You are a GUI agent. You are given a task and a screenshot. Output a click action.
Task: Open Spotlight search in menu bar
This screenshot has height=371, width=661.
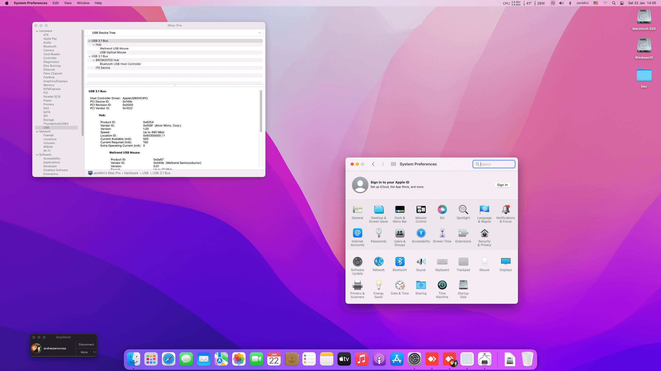[x=614, y=3]
